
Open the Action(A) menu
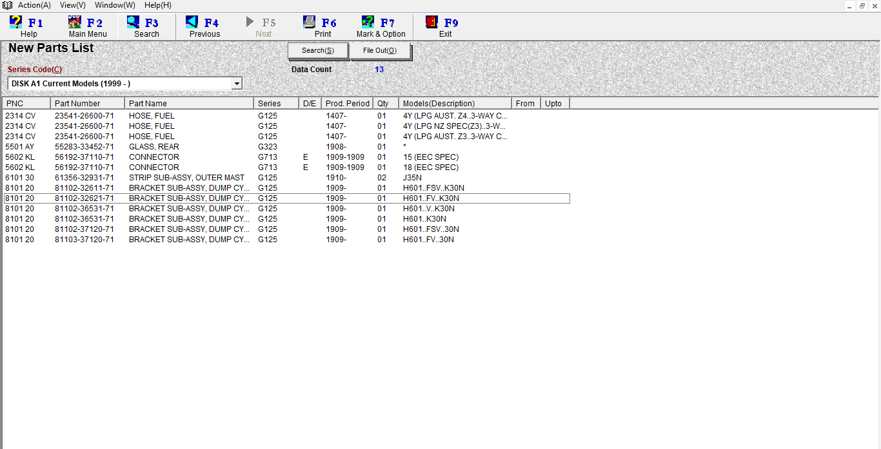(x=34, y=5)
